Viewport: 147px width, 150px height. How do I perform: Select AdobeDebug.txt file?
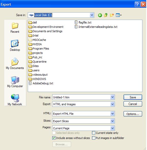tap(41, 83)
